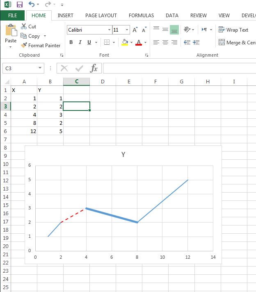
Task: Open the Clipboard dialog launcher
Action: (x=62, y=55)
